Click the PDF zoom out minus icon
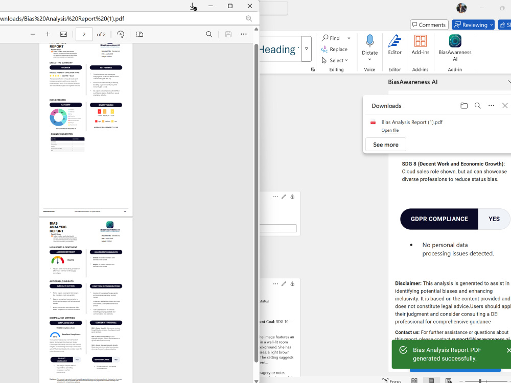This screenshot has width=511, height=383. (33, 34)
